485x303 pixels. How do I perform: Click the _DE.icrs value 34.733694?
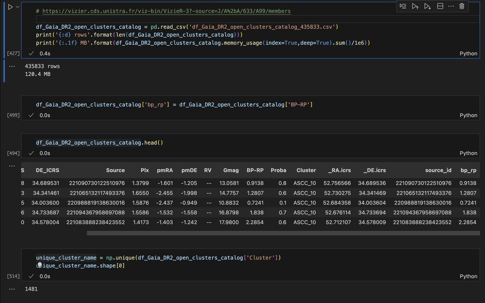click(x=372, y=212)
